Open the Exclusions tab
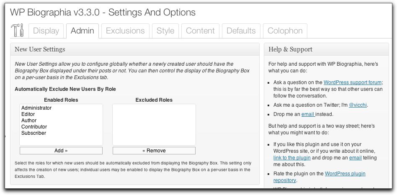The width and height of the screenshot is (397, 195). pos(125,31)
